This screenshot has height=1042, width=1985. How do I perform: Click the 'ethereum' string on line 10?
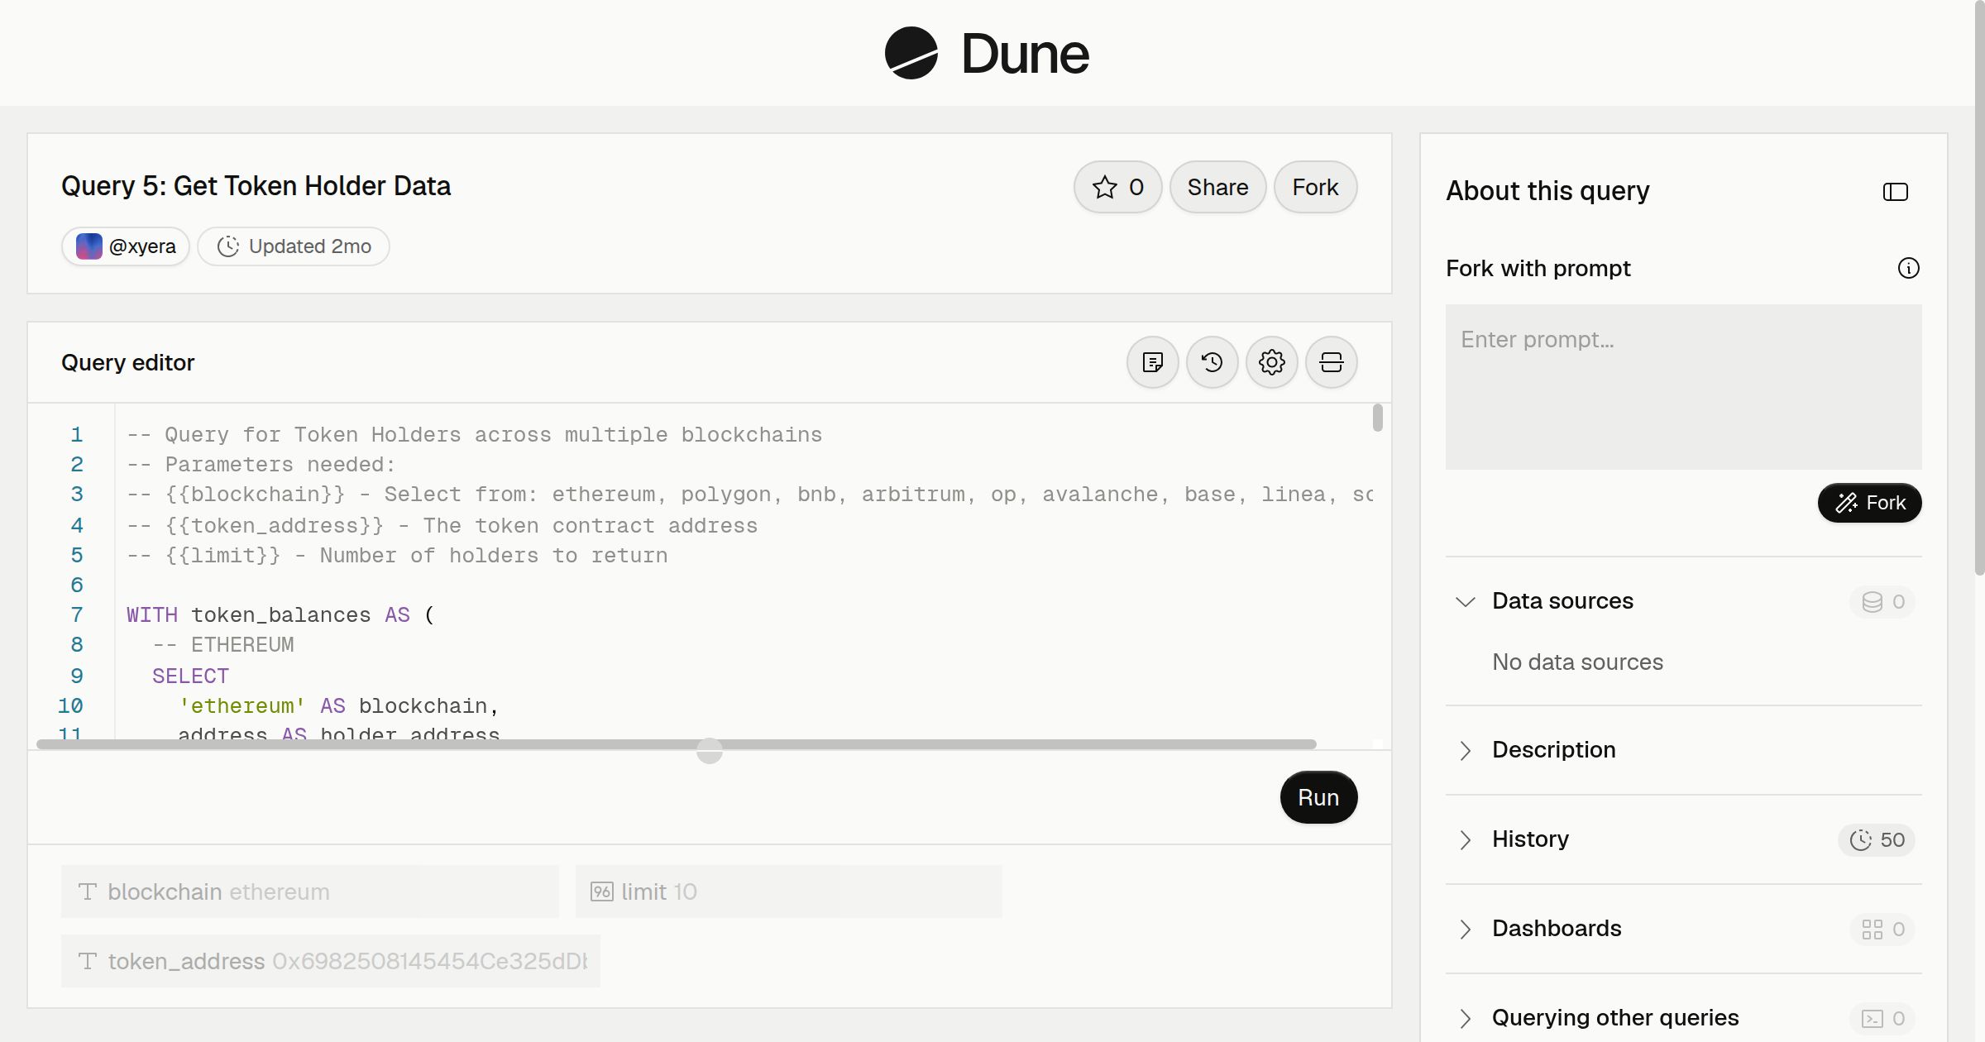tap(242, 706)
